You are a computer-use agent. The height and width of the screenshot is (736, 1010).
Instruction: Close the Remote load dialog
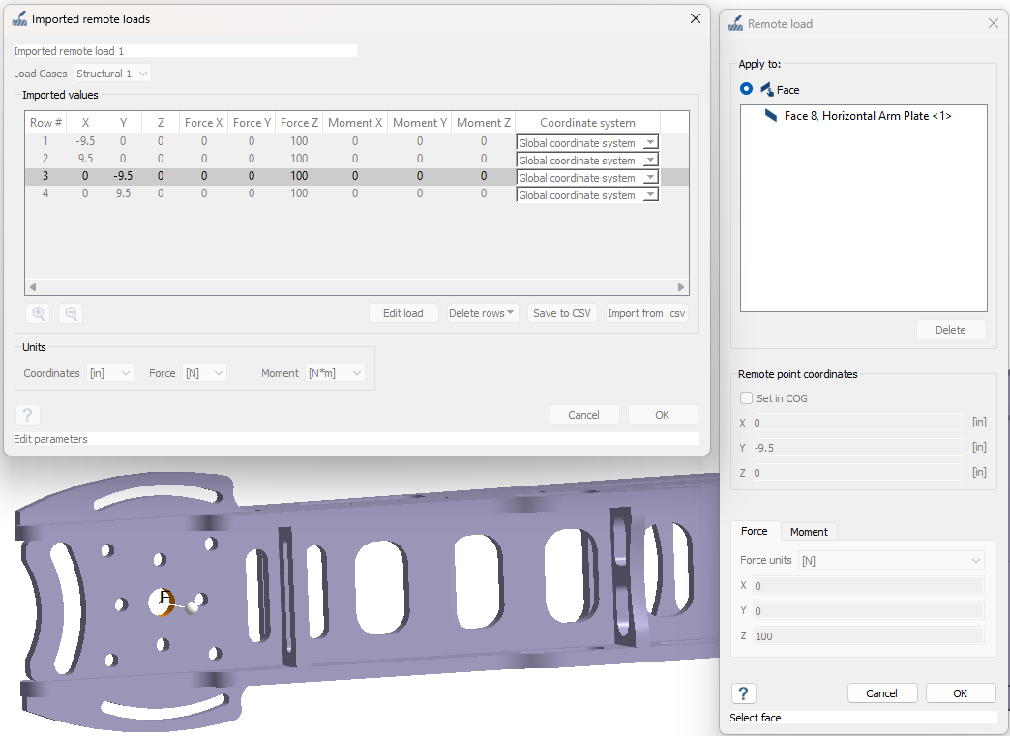(x=993, y=23)
